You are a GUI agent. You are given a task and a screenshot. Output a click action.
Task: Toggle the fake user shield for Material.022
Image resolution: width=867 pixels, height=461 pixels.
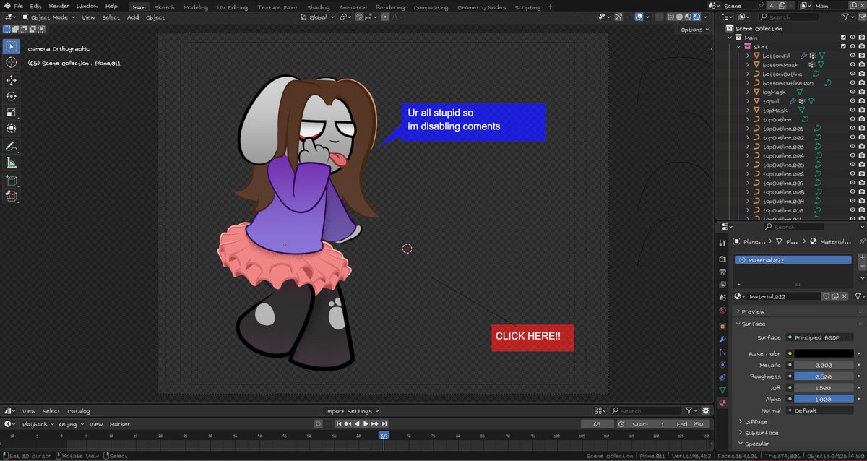pos(826,296)
